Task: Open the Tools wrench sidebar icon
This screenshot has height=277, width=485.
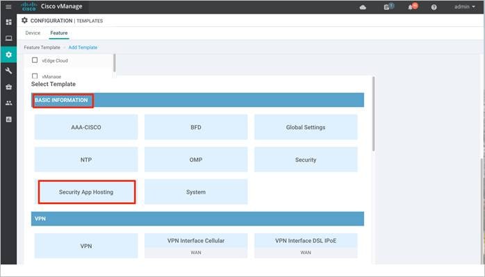Action: tap(8, 71)
